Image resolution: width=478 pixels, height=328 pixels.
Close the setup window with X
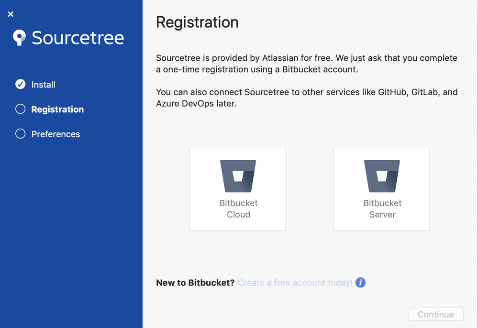pyautogui.click(x=11, y=14)
